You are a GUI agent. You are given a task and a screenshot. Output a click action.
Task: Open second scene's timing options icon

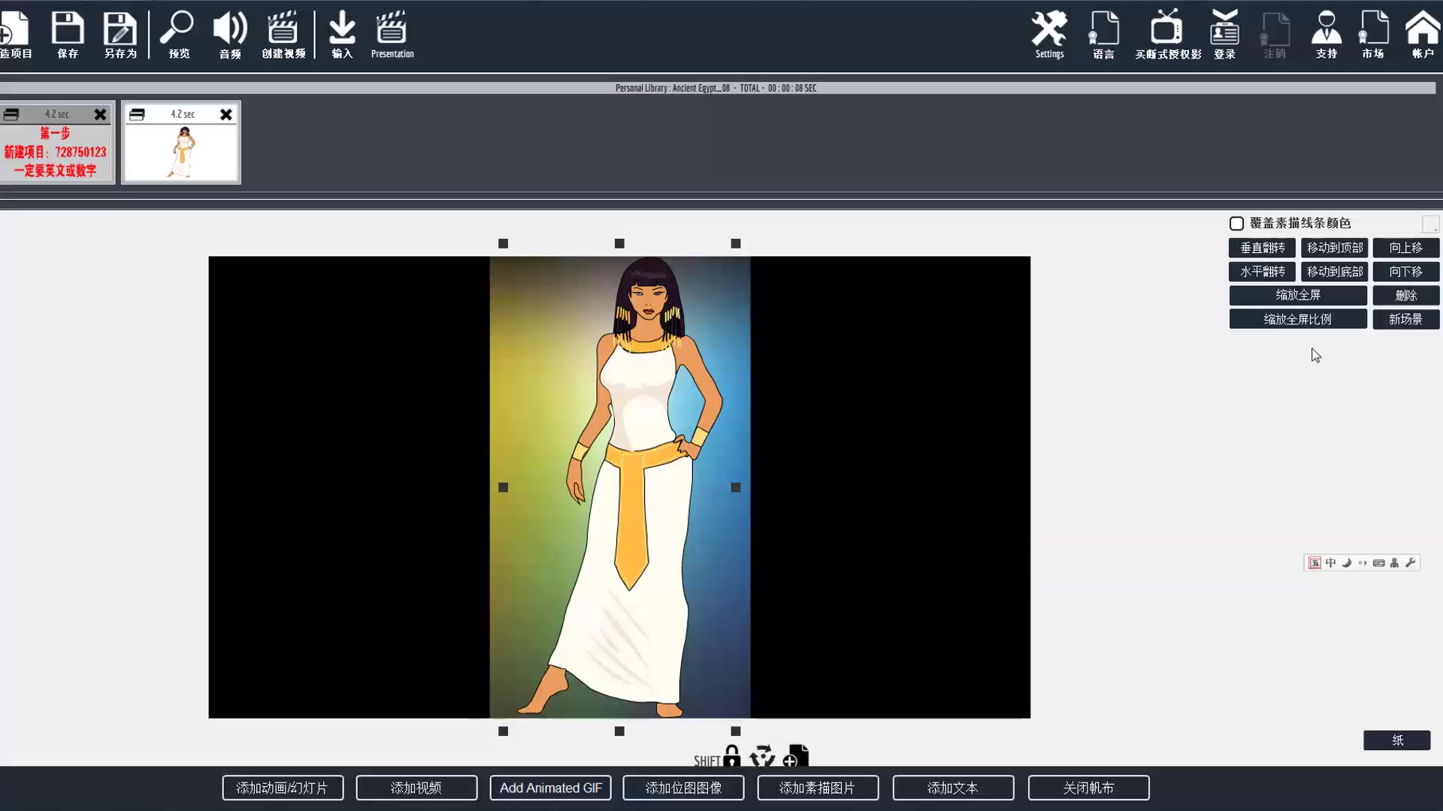[137, 114]
